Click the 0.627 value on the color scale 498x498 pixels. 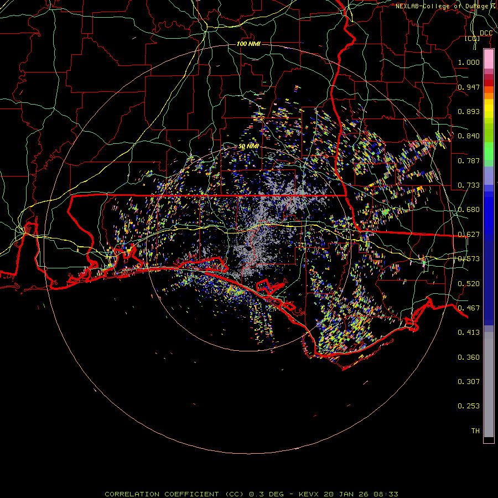(469, 235)
